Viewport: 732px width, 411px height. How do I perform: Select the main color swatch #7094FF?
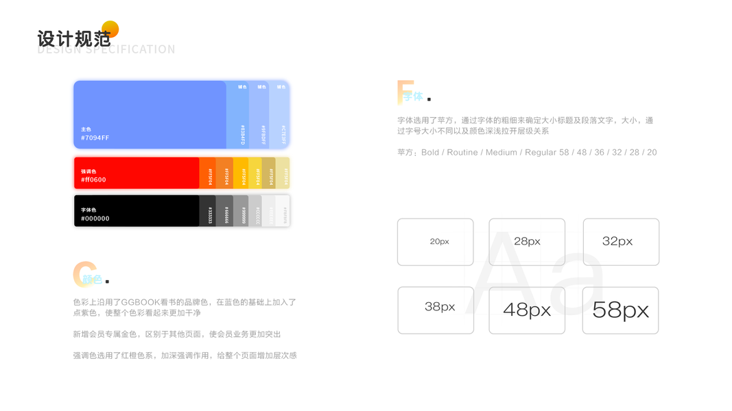150,114
